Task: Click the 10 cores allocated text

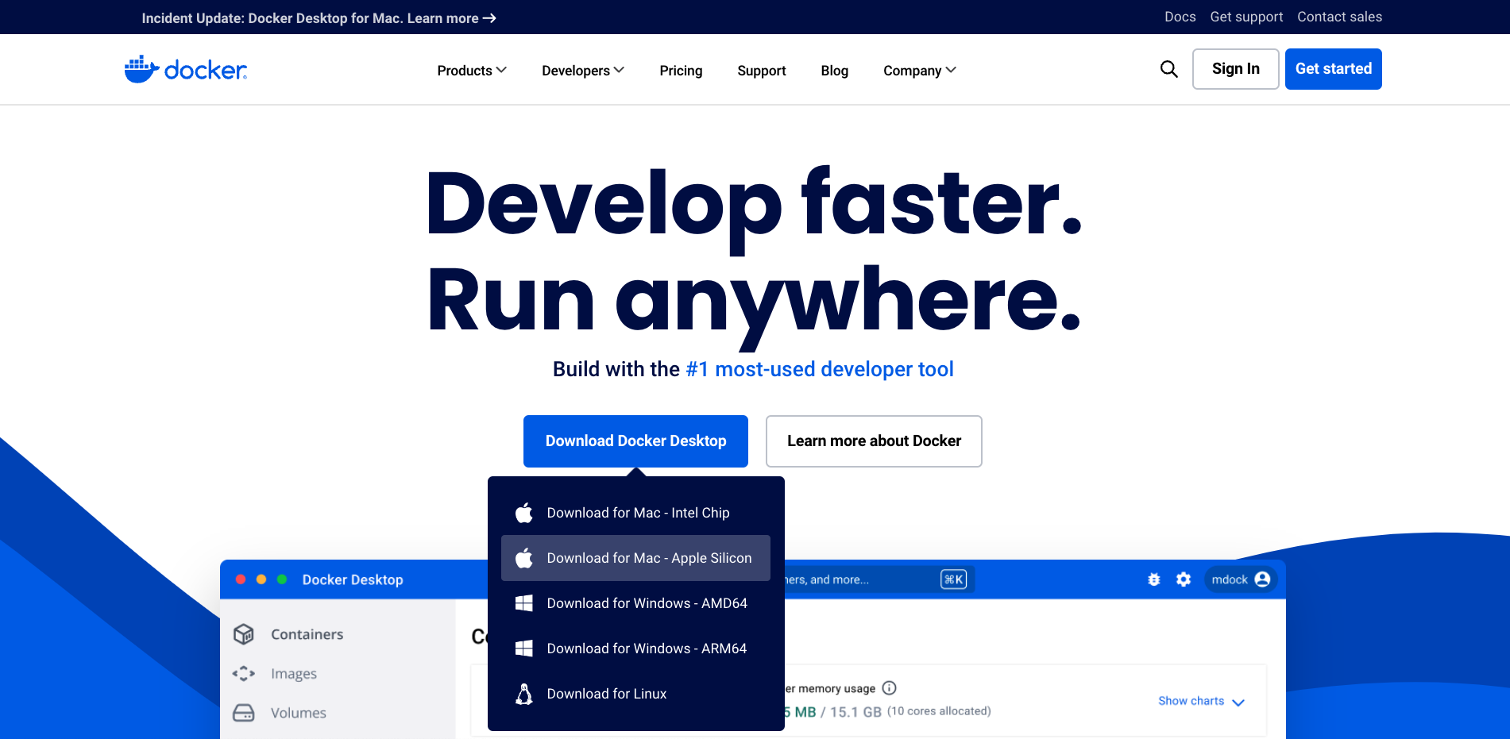Action: coord(939,711)
